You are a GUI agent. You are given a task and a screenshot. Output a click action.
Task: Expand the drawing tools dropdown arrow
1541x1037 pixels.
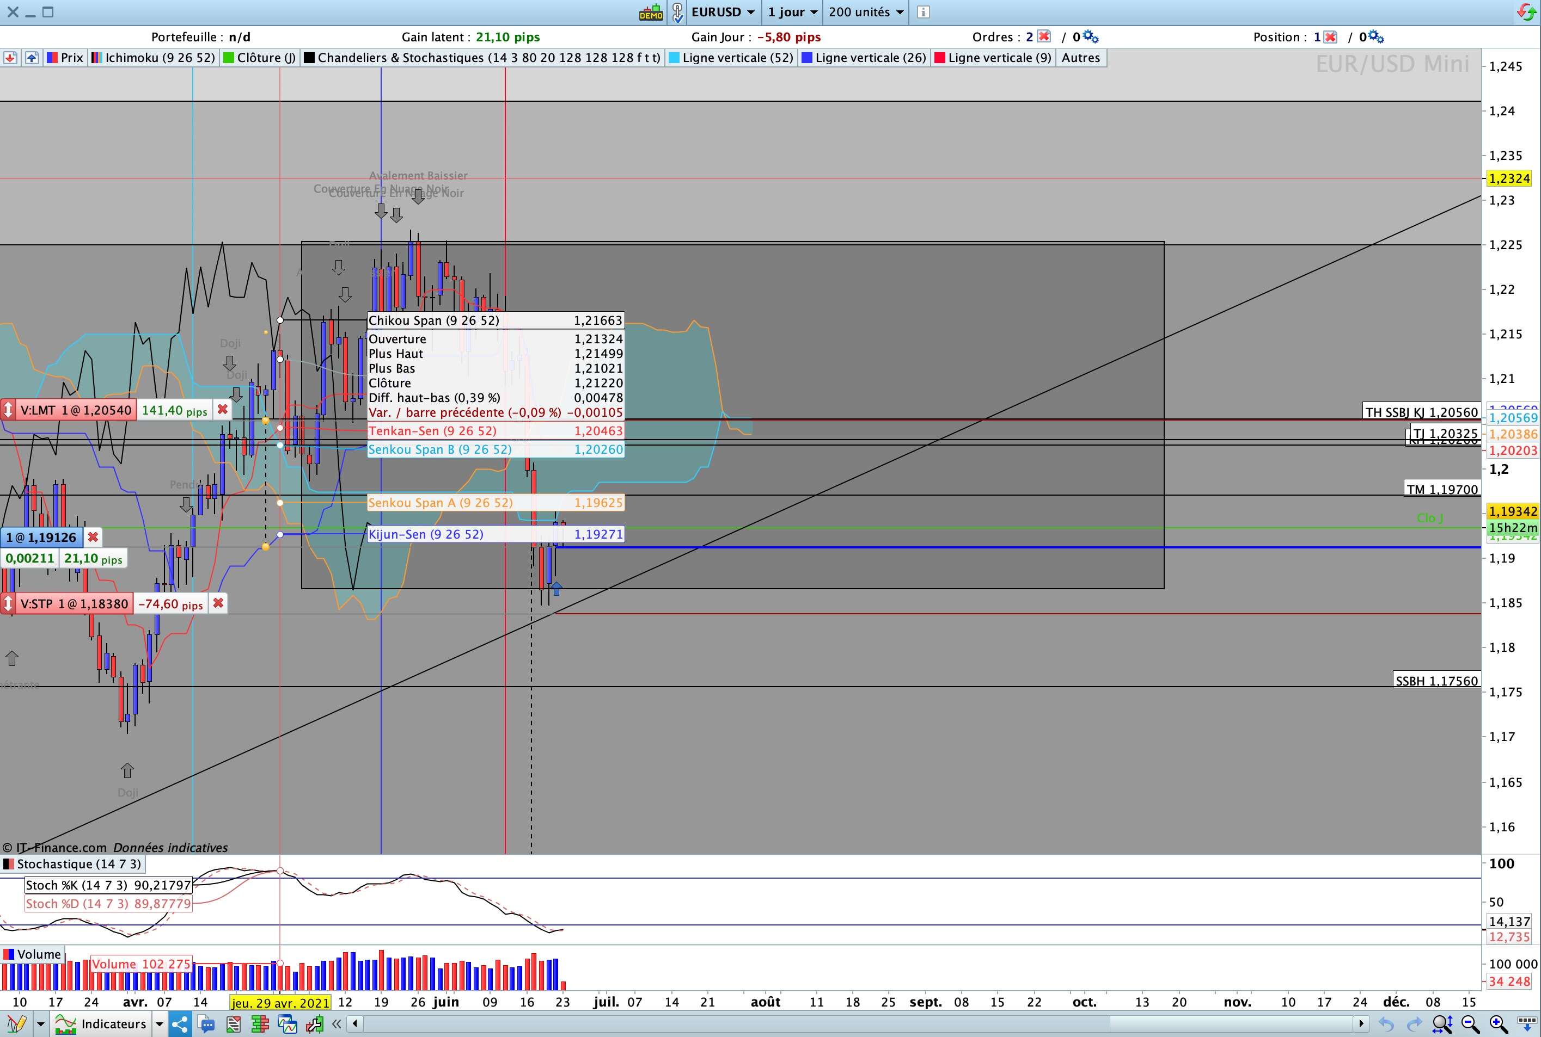pyautogui.click(x=40, y=1024)
